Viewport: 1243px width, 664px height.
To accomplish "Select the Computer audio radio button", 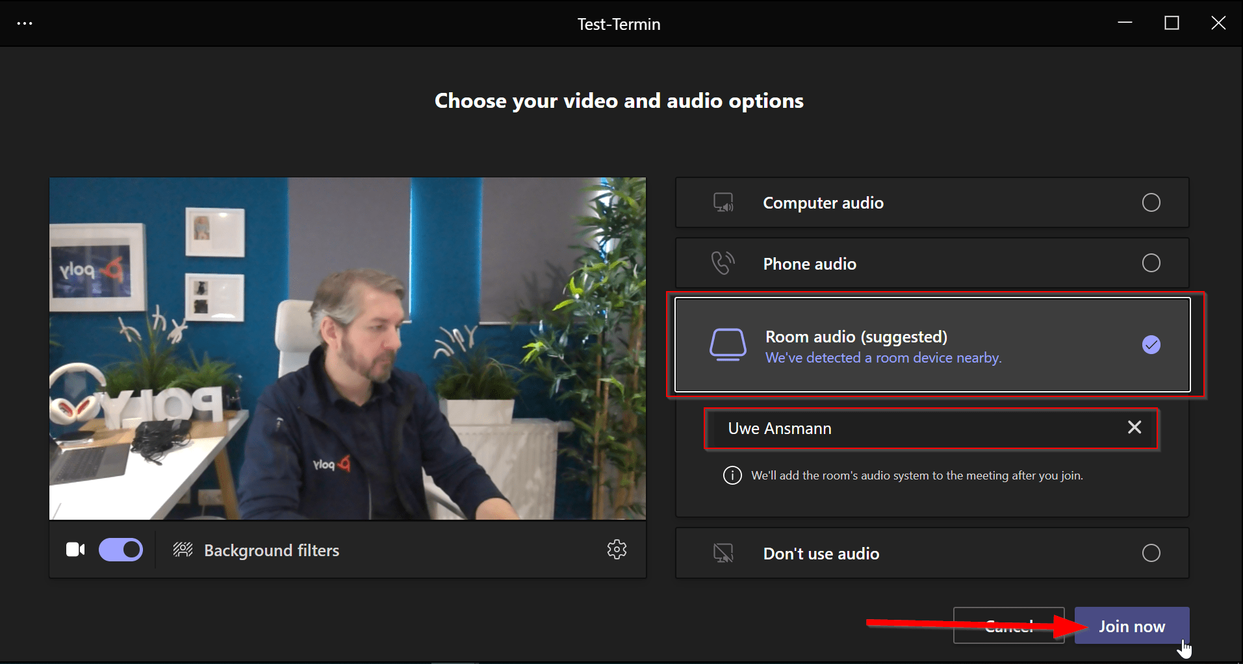I will (x=1151, y=203).
